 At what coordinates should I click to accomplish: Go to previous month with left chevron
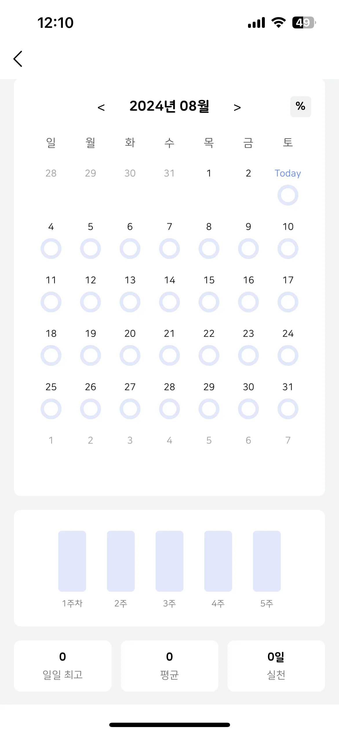[x=101, y=108]
